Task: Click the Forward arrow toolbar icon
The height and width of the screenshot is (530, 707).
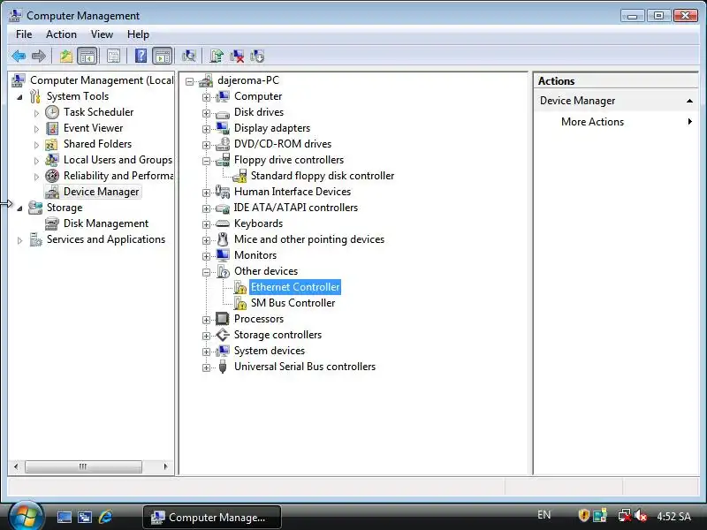Action: click(39, 57)
